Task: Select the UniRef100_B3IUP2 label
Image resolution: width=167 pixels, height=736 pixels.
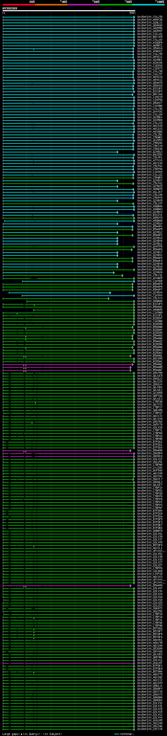Action: [x=150, y=89]
